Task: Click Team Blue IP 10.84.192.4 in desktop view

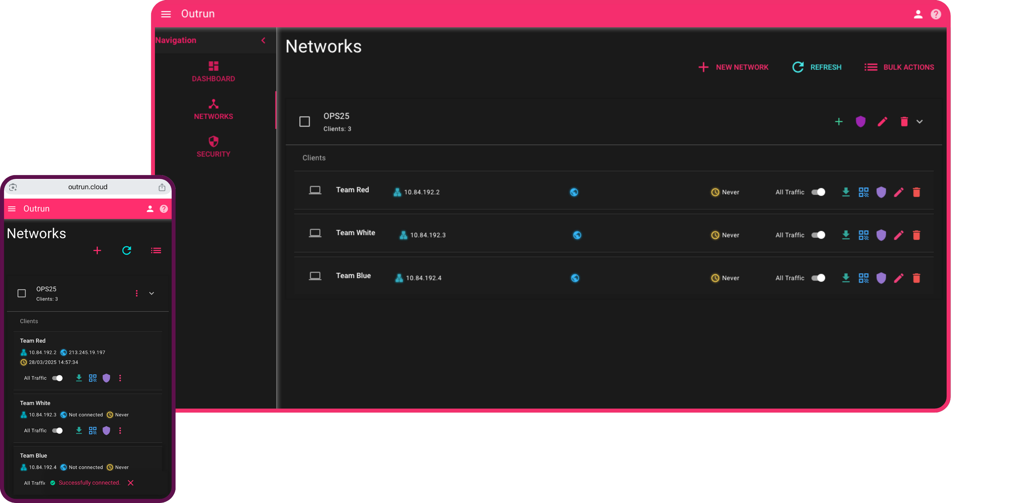Action: [x=423, y=277]
